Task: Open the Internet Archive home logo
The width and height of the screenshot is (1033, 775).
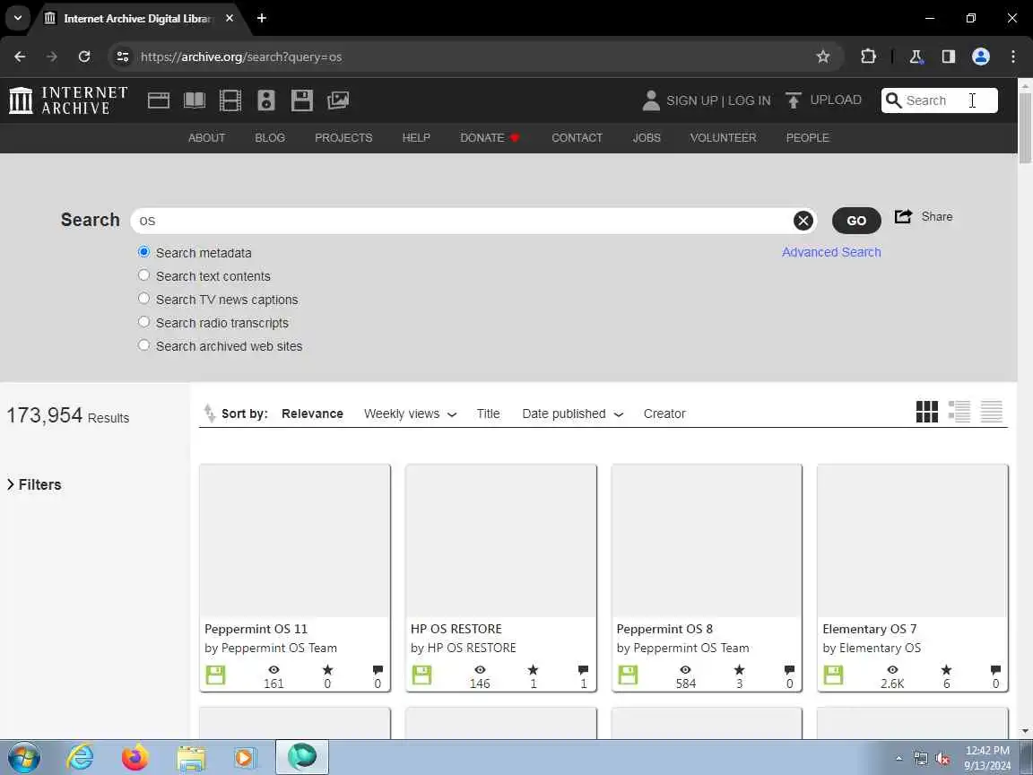Action: tap(68, 100)
